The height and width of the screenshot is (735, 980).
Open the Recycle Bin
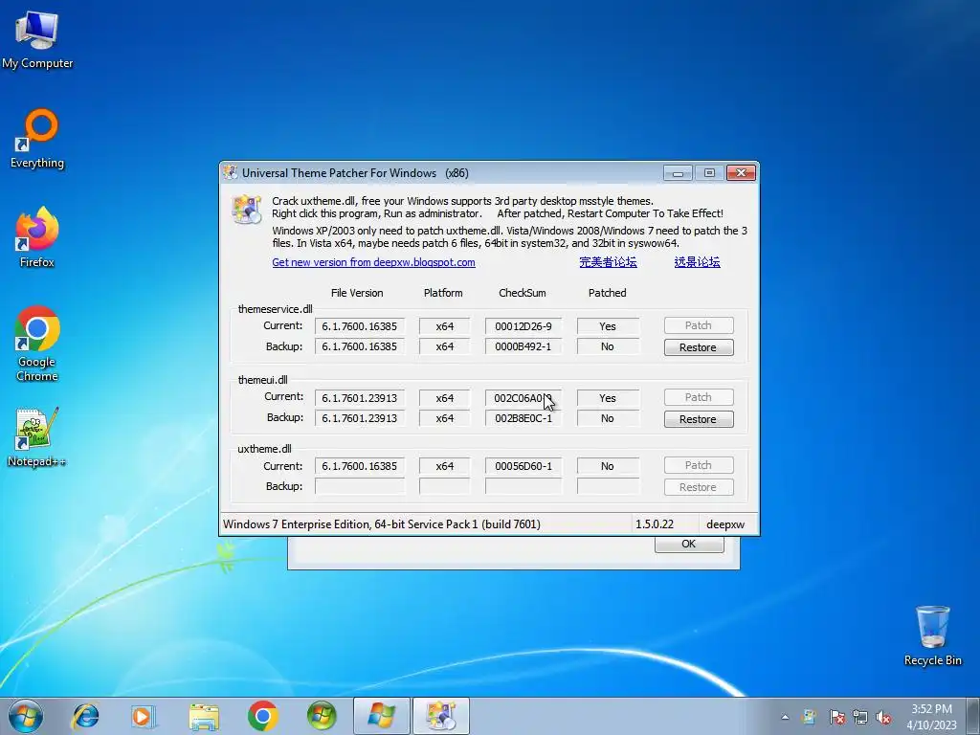(x=932, y=635)
